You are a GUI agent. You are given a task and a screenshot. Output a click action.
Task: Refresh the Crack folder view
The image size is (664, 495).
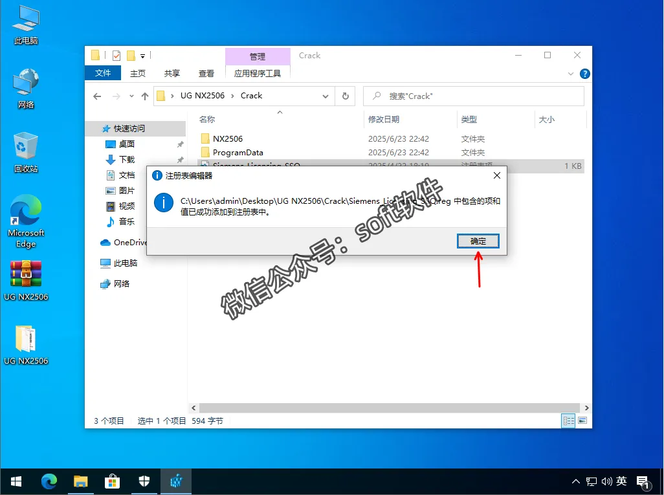pyautogui.click(x=346, y=96)
